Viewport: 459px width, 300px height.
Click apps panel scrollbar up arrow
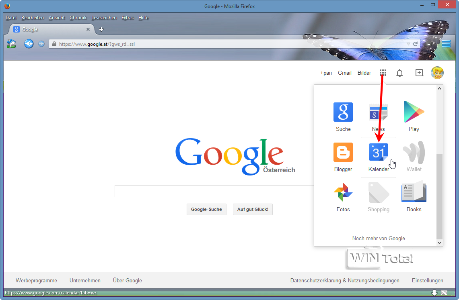tap(439, 88)
